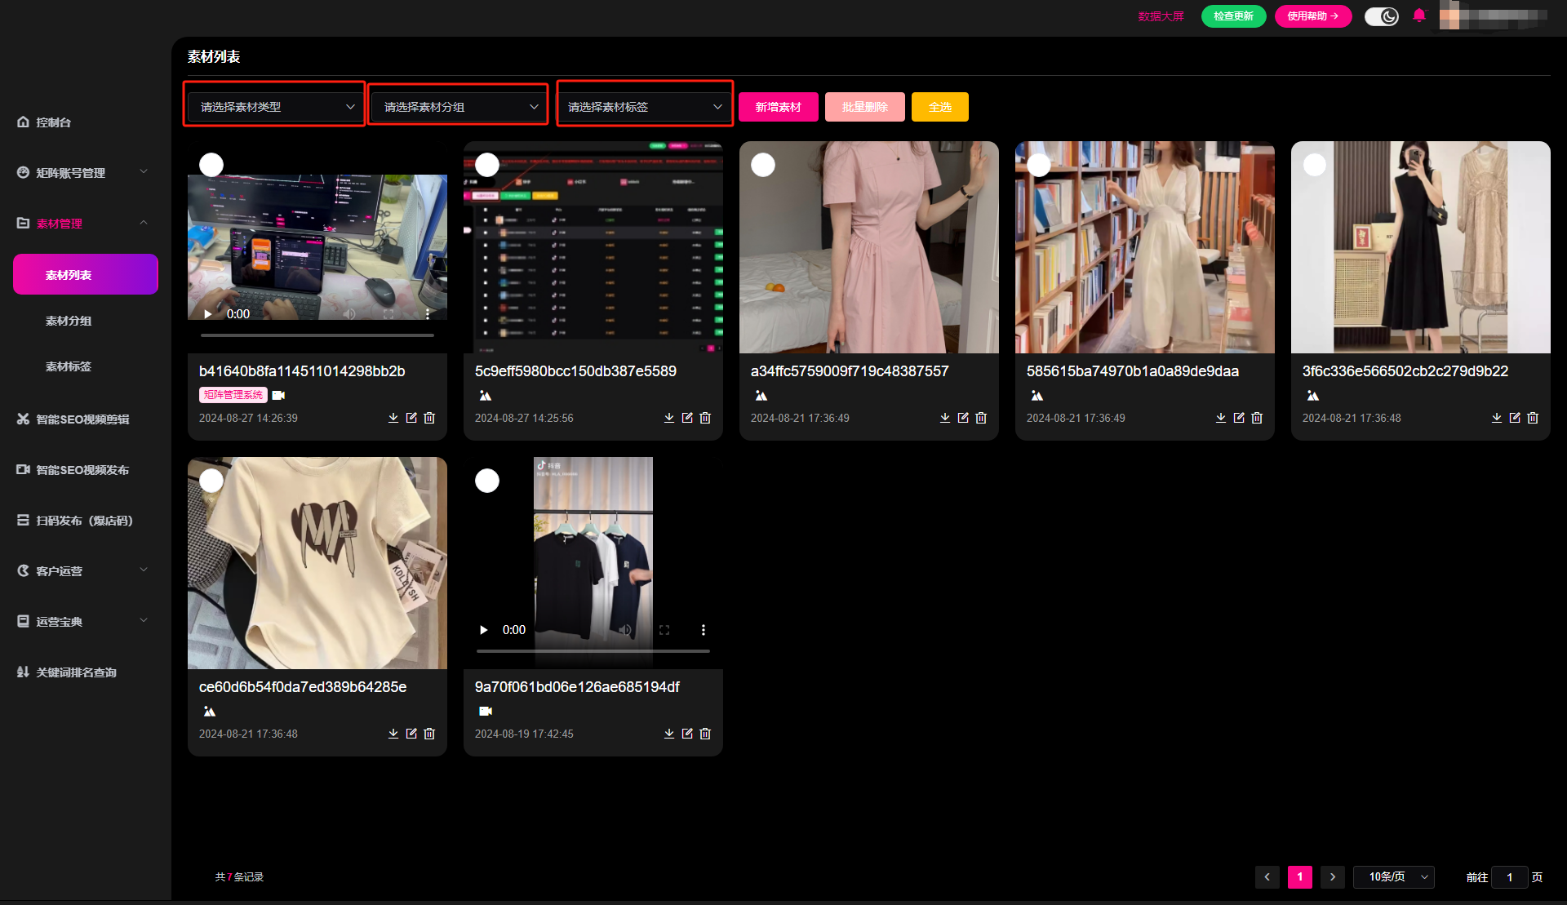Click 新增素材 button

(x=779, y=107)
